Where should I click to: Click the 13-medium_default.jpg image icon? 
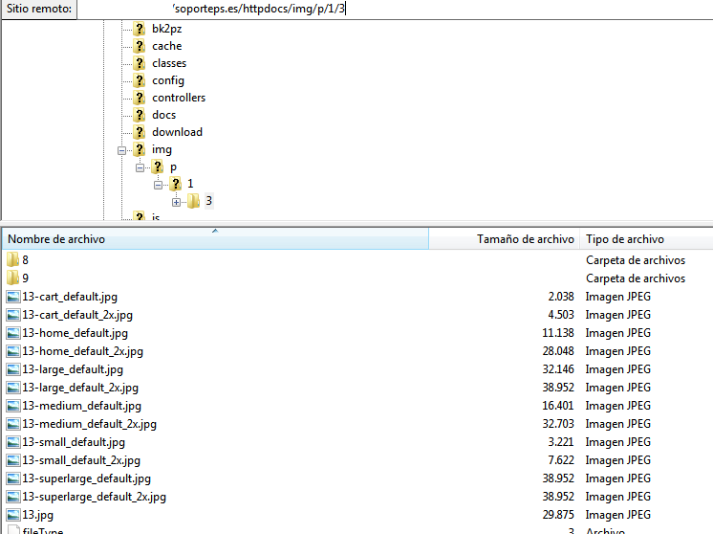pos(13,406)
